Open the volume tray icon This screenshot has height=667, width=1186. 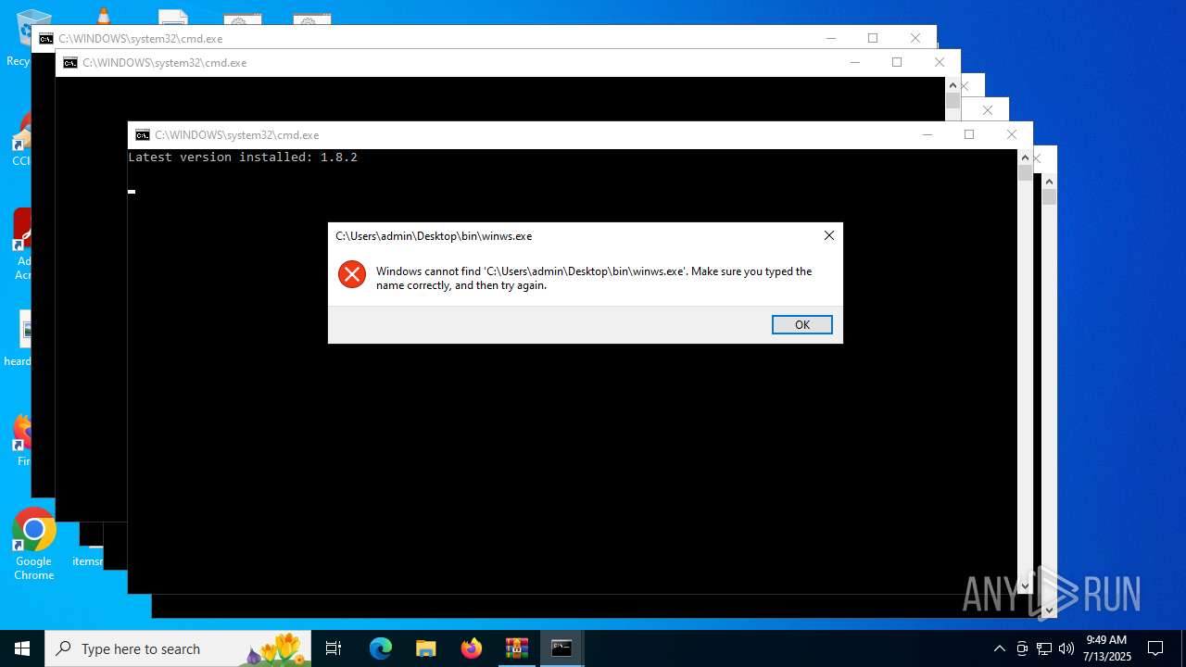[x=1066, y=648]
